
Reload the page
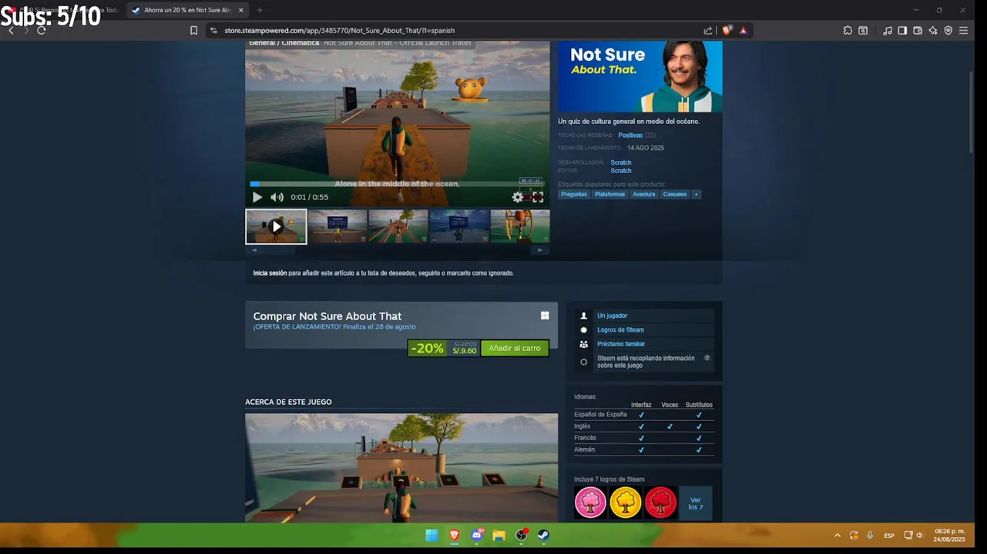tap(42, 30)
